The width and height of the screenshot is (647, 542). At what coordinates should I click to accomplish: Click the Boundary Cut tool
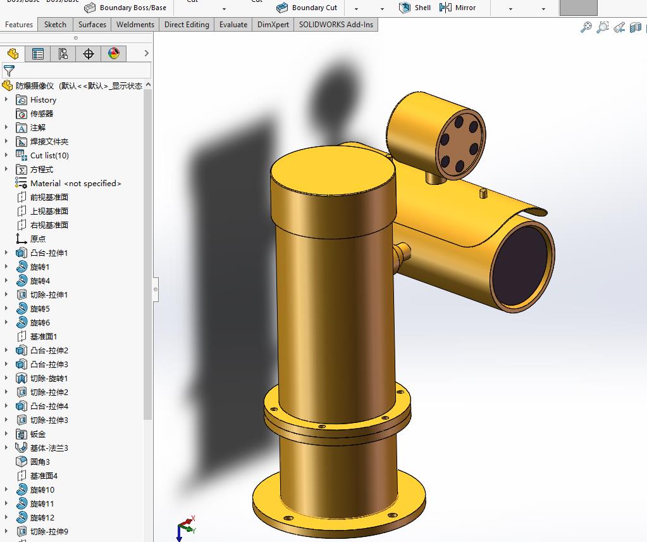[307, 8]
